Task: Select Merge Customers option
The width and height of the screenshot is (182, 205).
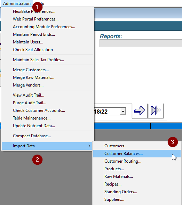Action: [48, 70]
